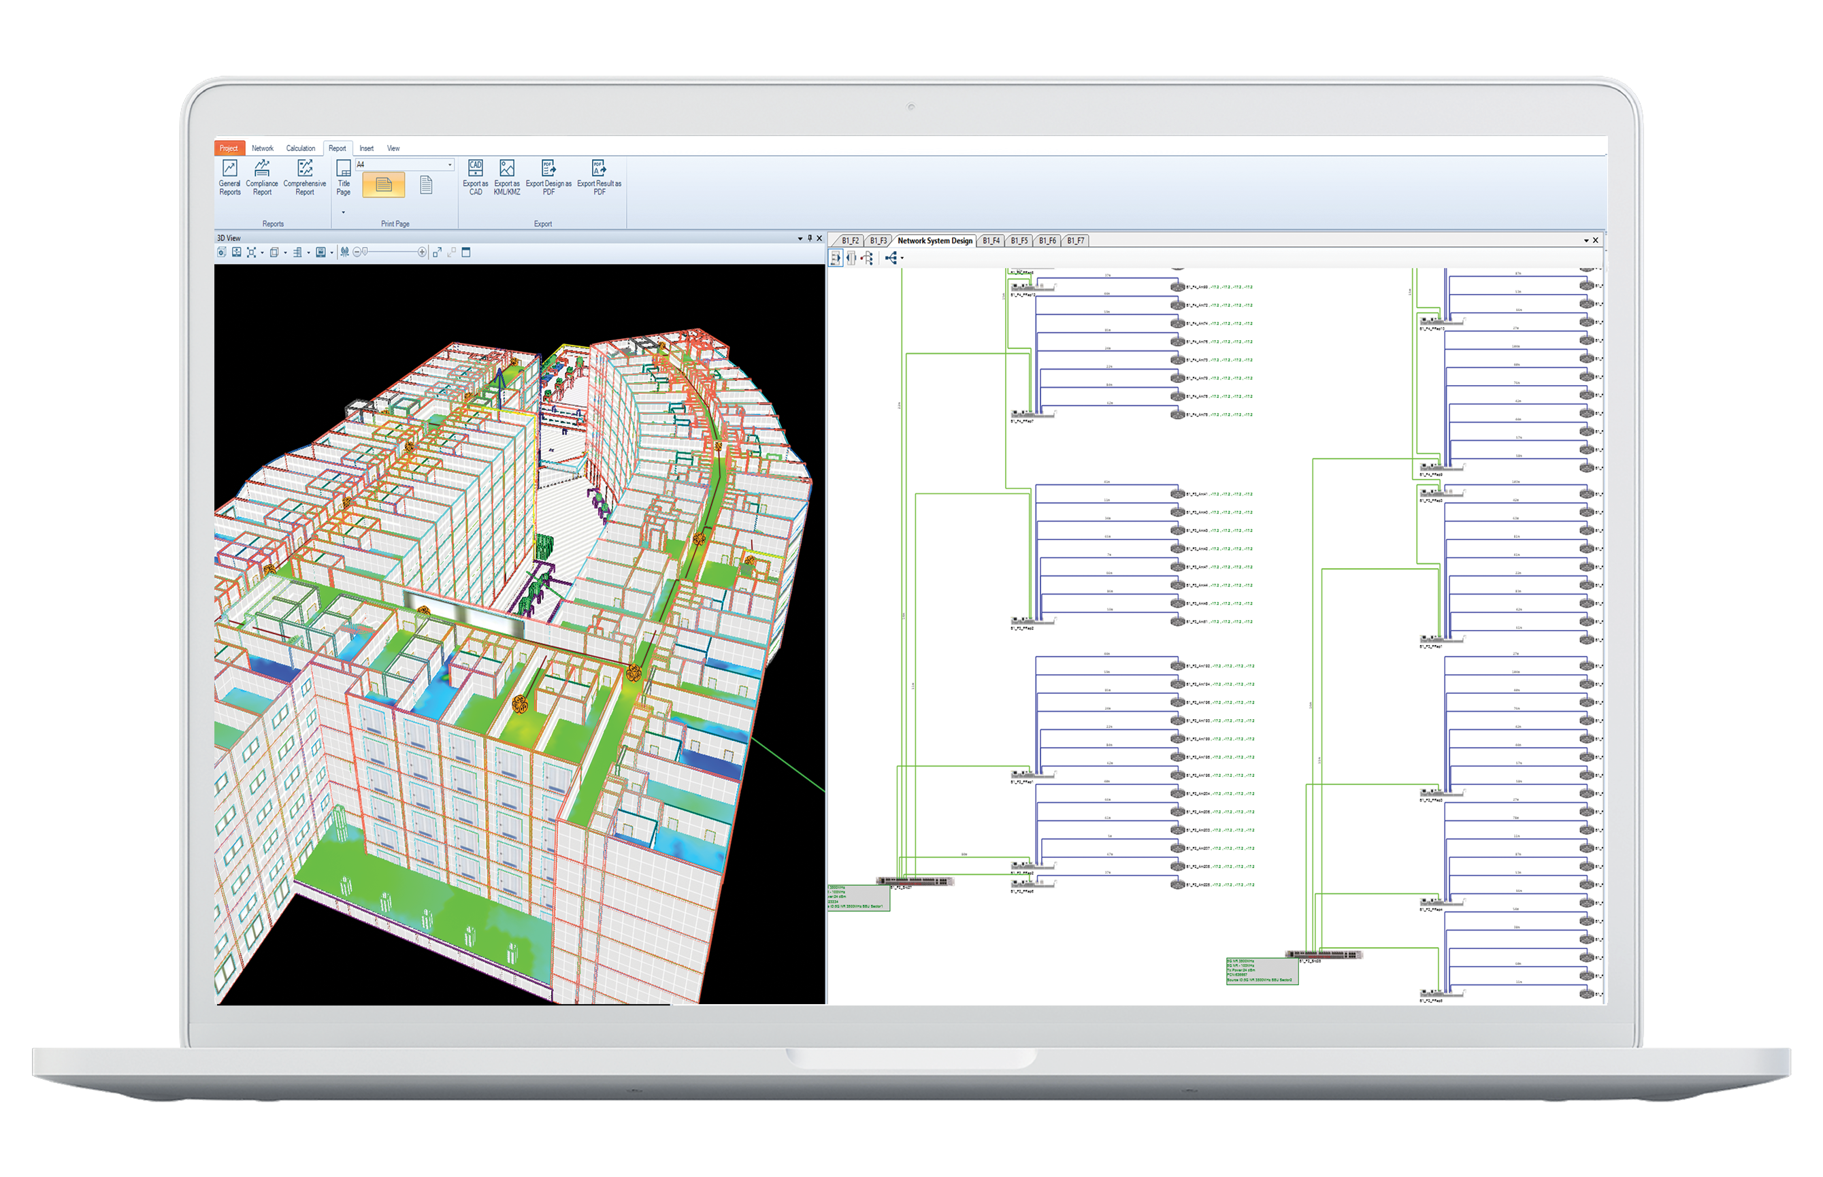Click the save image icon in 3D View

click(x=321, y=252)
